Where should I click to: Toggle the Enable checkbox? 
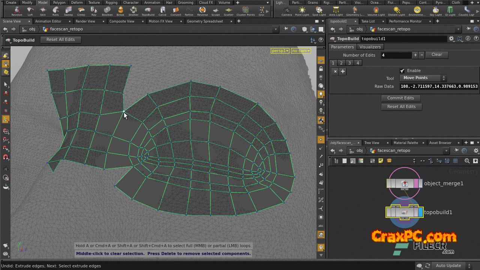coord(402,70)
